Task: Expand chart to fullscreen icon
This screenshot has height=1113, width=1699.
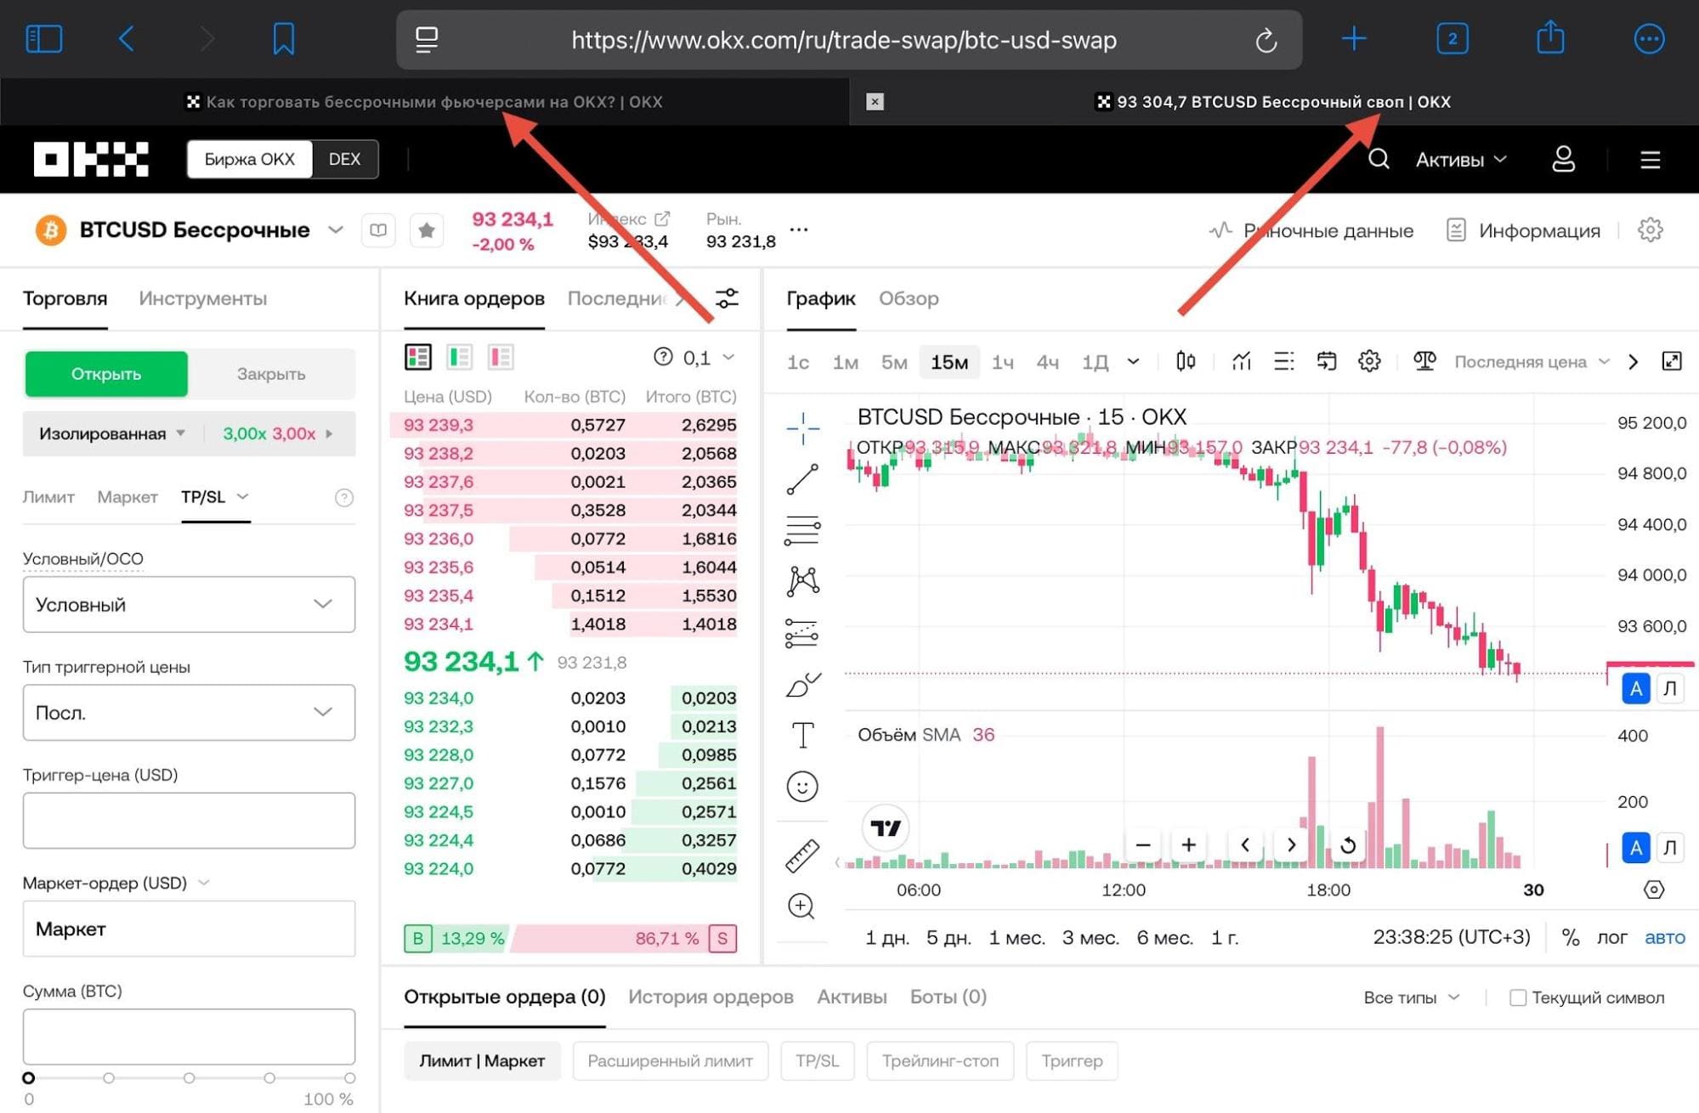Action: [x=1671, y=361]
